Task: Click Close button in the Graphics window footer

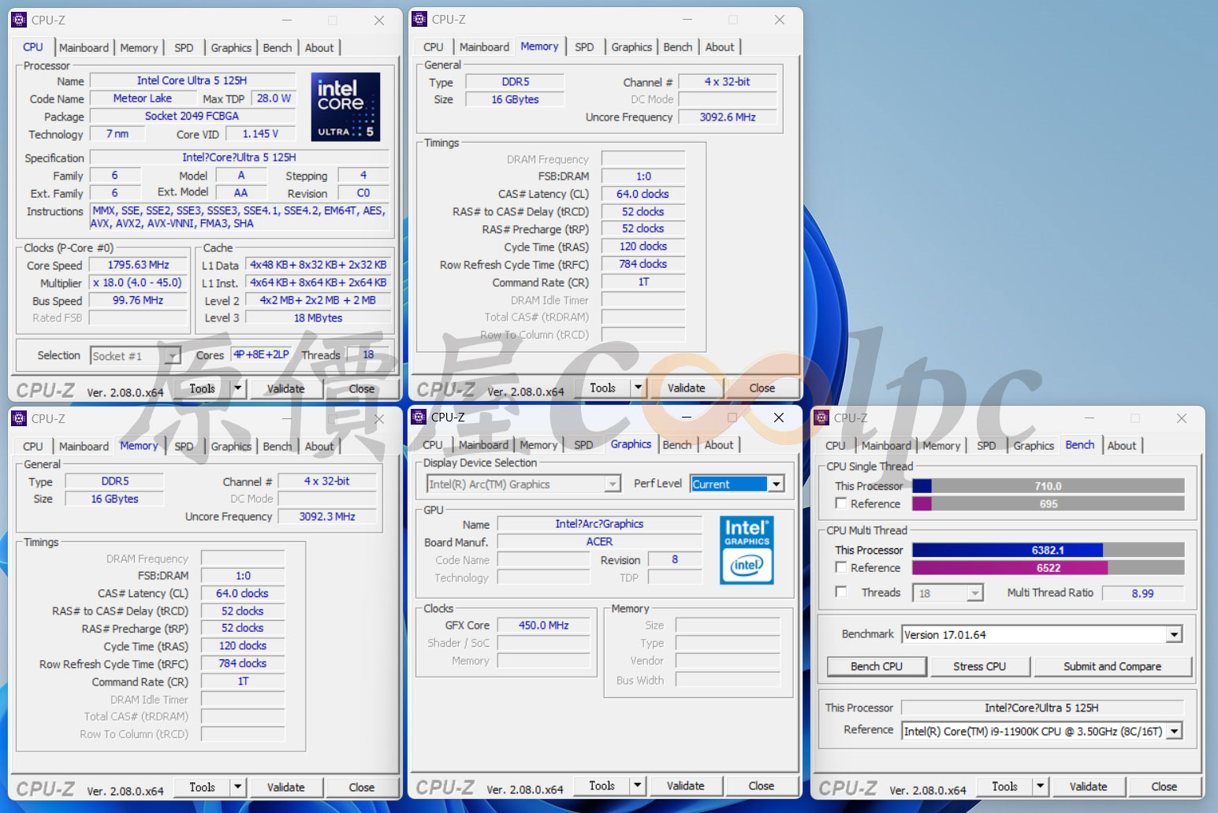Action: [761, 785]
